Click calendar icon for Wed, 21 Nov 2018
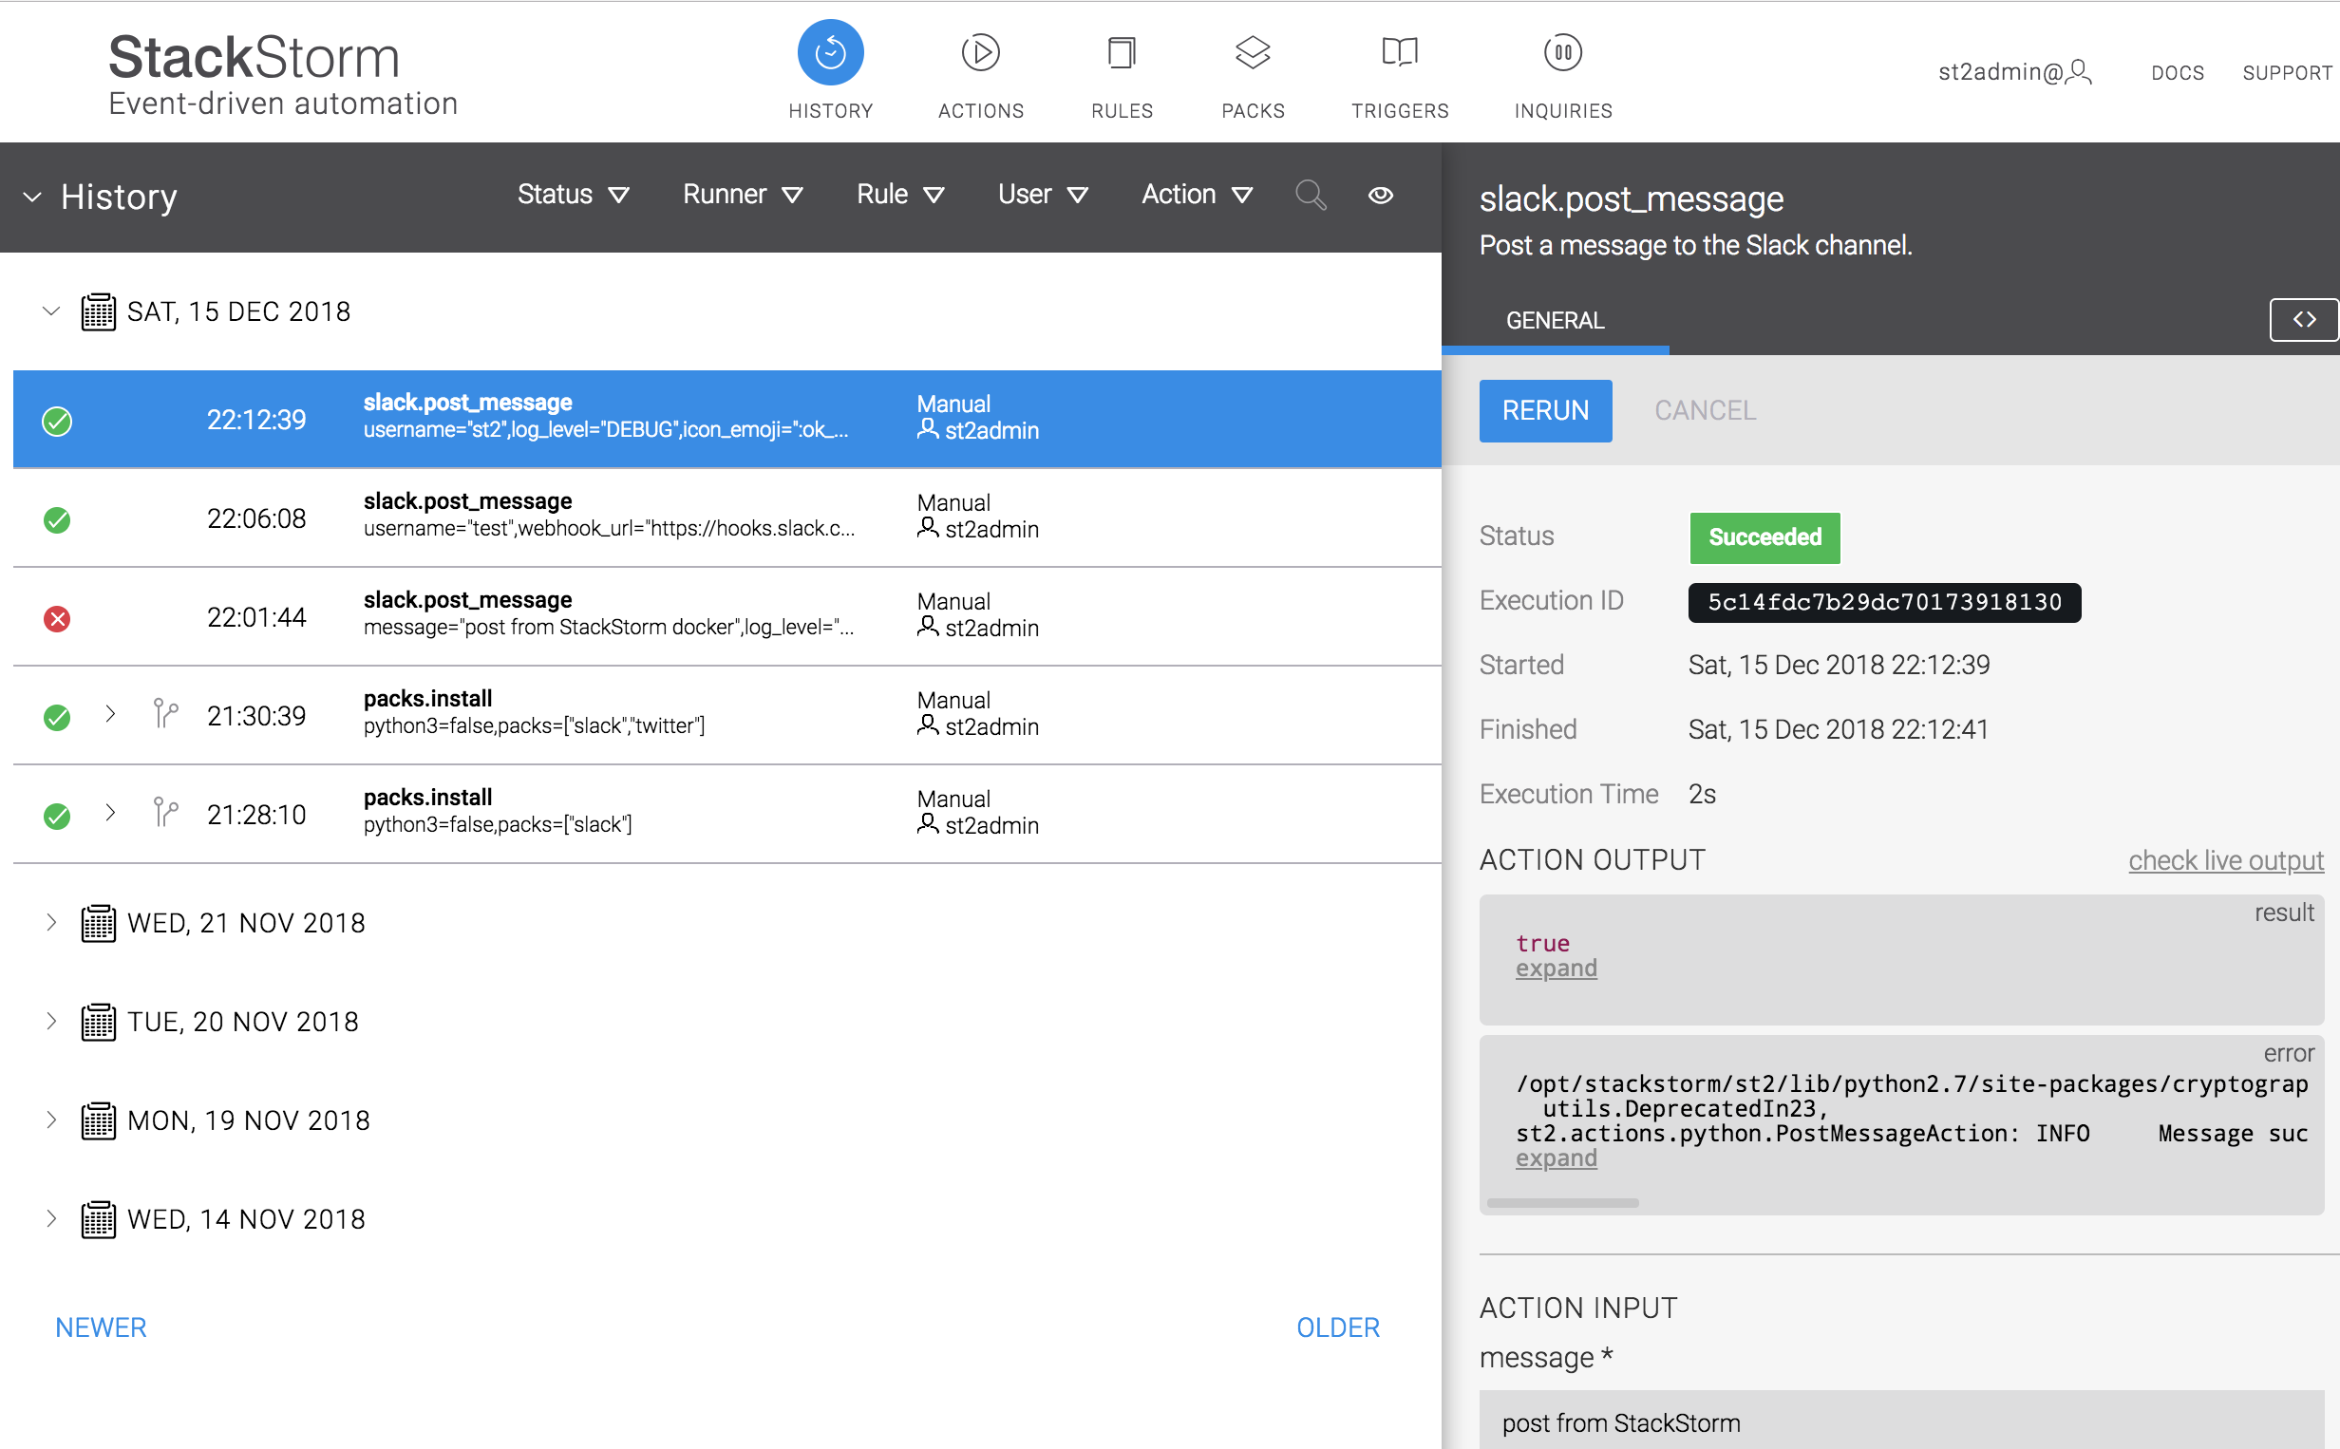 [98, 923]
